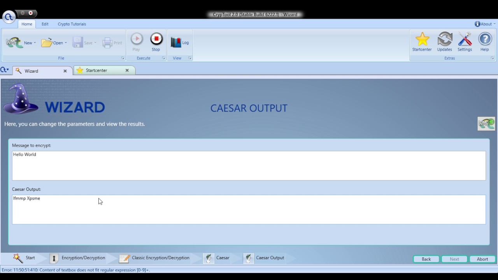Click the Save disk icon
498x280 pixels.
[x=78, y=43]
